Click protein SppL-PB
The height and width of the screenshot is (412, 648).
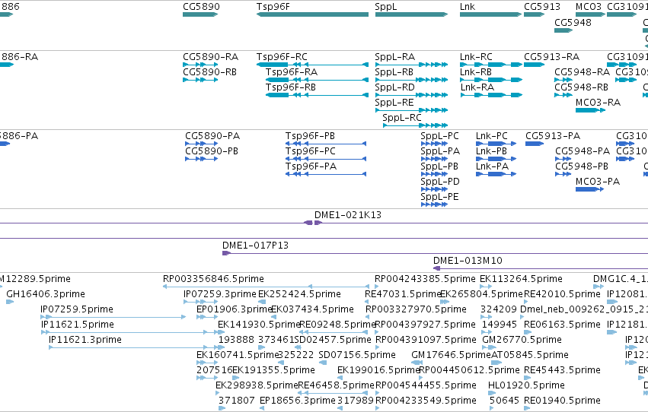(x=434, y=174)
